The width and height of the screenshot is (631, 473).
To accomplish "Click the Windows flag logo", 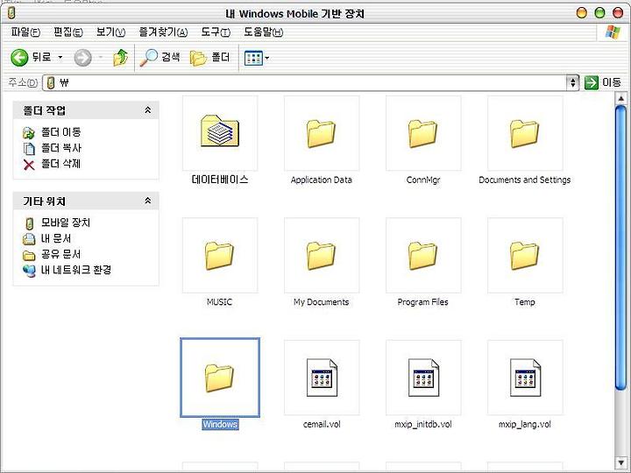I will (613, 32).
